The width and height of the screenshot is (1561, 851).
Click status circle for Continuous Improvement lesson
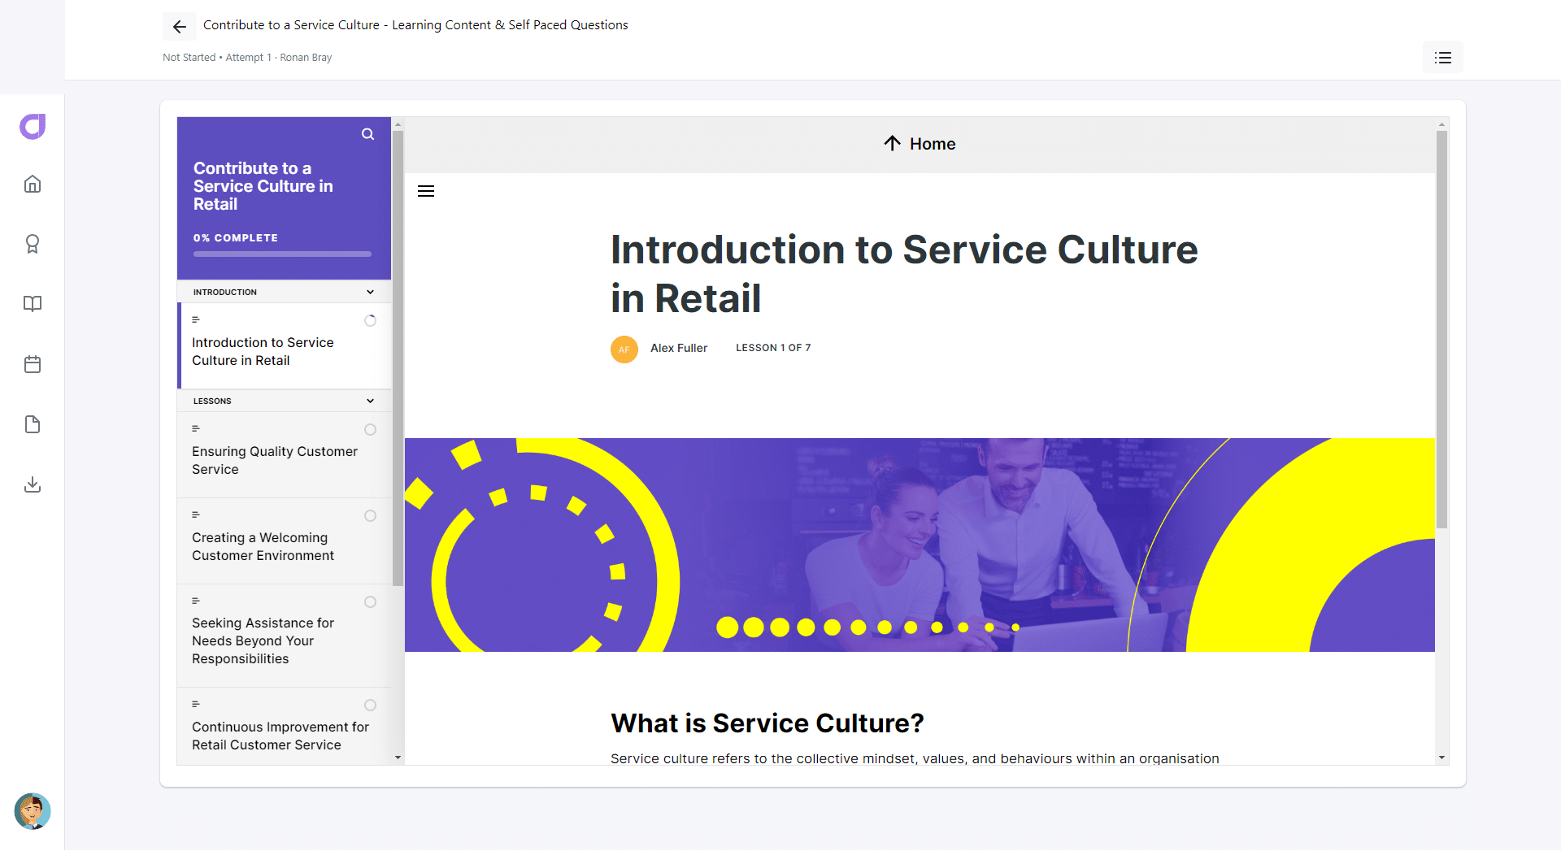coord(371,706)
